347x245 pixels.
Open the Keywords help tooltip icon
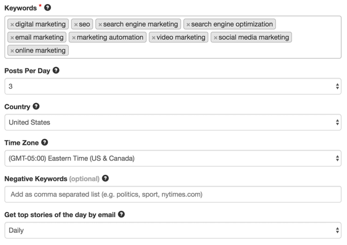47,8
